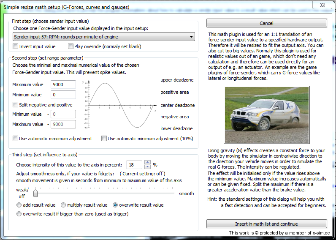Decrease intensity with the down arrow
The height and width of the screenshot is (240, 336).
click(147, 167)
